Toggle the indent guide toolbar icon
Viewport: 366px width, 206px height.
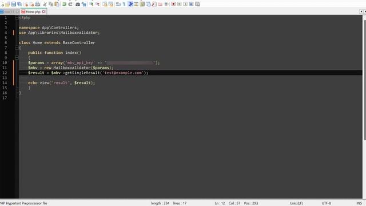[130, 4]
